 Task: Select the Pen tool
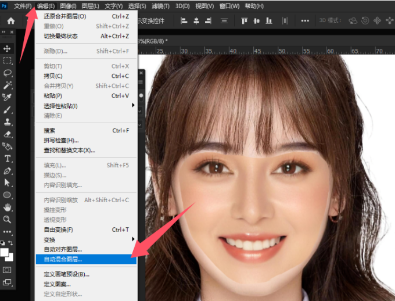pos(8,171)
